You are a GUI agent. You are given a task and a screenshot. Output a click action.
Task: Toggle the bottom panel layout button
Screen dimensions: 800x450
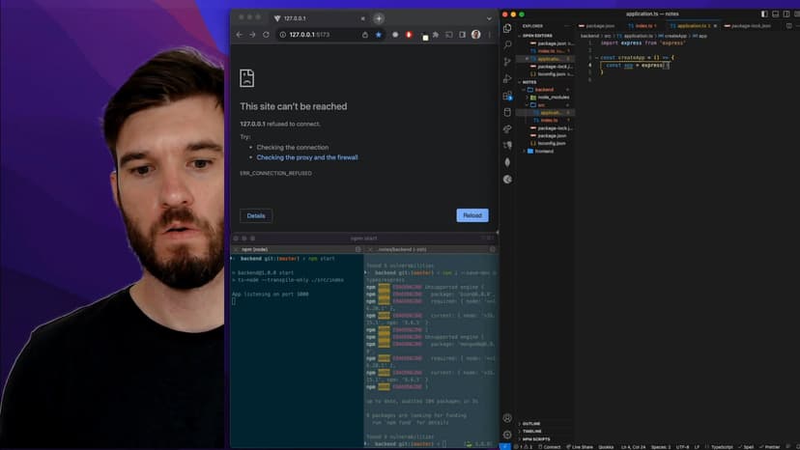coord(774,14)
